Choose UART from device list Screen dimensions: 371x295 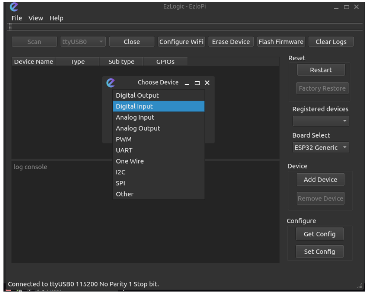coord(159,150)
